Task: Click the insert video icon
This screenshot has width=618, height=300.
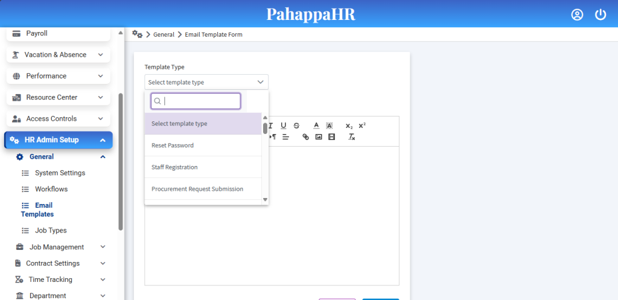Action: pyautogui.click(x=331, y=137)
